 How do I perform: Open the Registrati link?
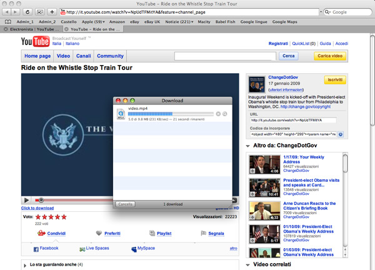(x=278, y=44)
